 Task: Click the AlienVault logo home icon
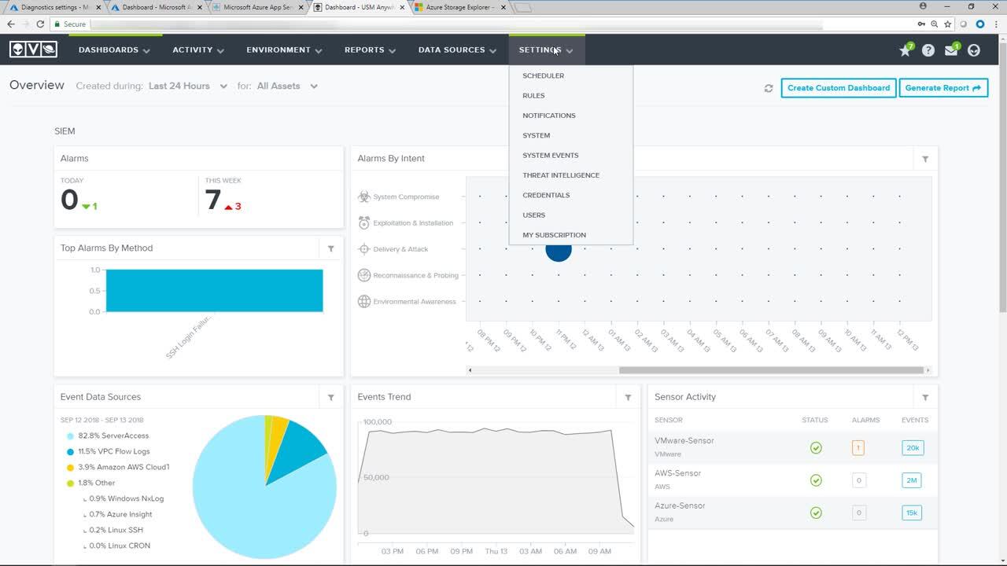click(33, 50)
